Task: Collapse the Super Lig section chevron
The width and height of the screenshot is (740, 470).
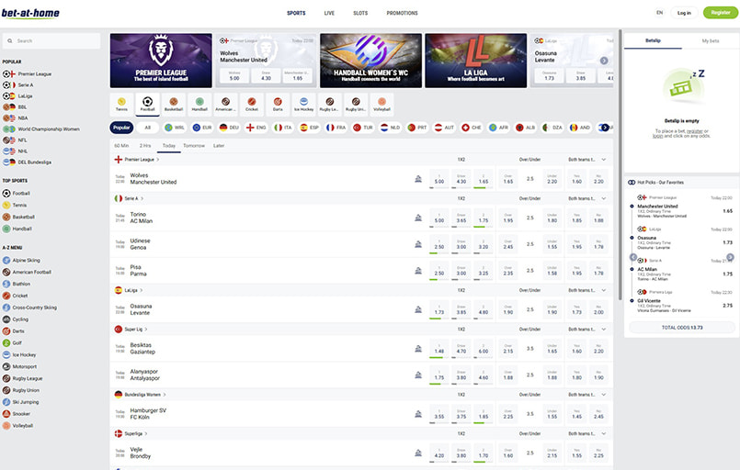Action: (604, 329)
